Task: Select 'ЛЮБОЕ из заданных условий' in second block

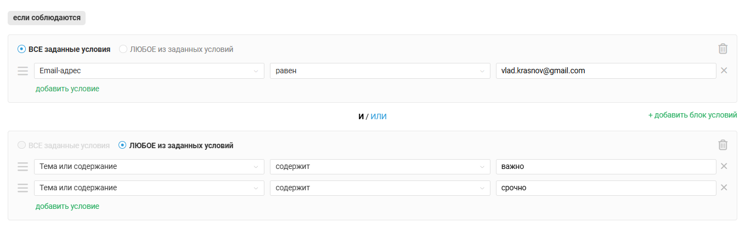Action: [x=123, y=145]
